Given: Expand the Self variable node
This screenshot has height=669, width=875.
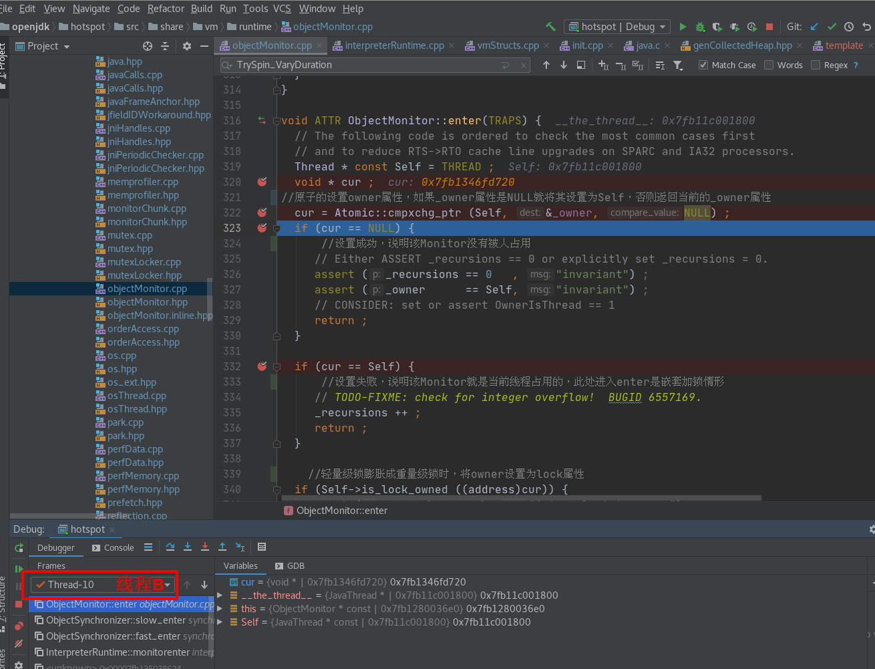Looking at the screenshot, I should click(x=220, y=622).
